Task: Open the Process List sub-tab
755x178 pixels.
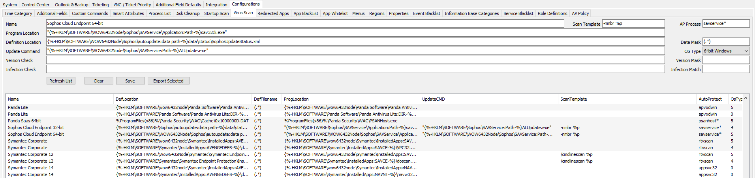Action: 160,13
